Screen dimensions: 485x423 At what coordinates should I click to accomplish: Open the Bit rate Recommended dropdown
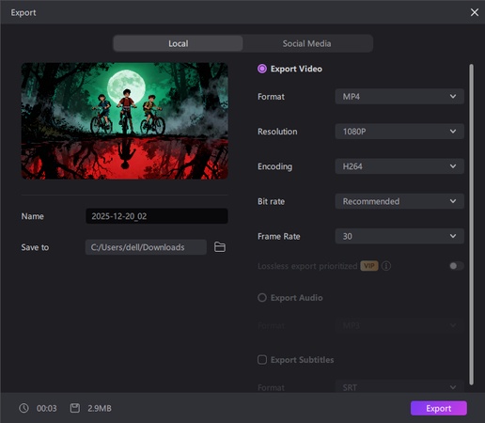click(399, 201)
